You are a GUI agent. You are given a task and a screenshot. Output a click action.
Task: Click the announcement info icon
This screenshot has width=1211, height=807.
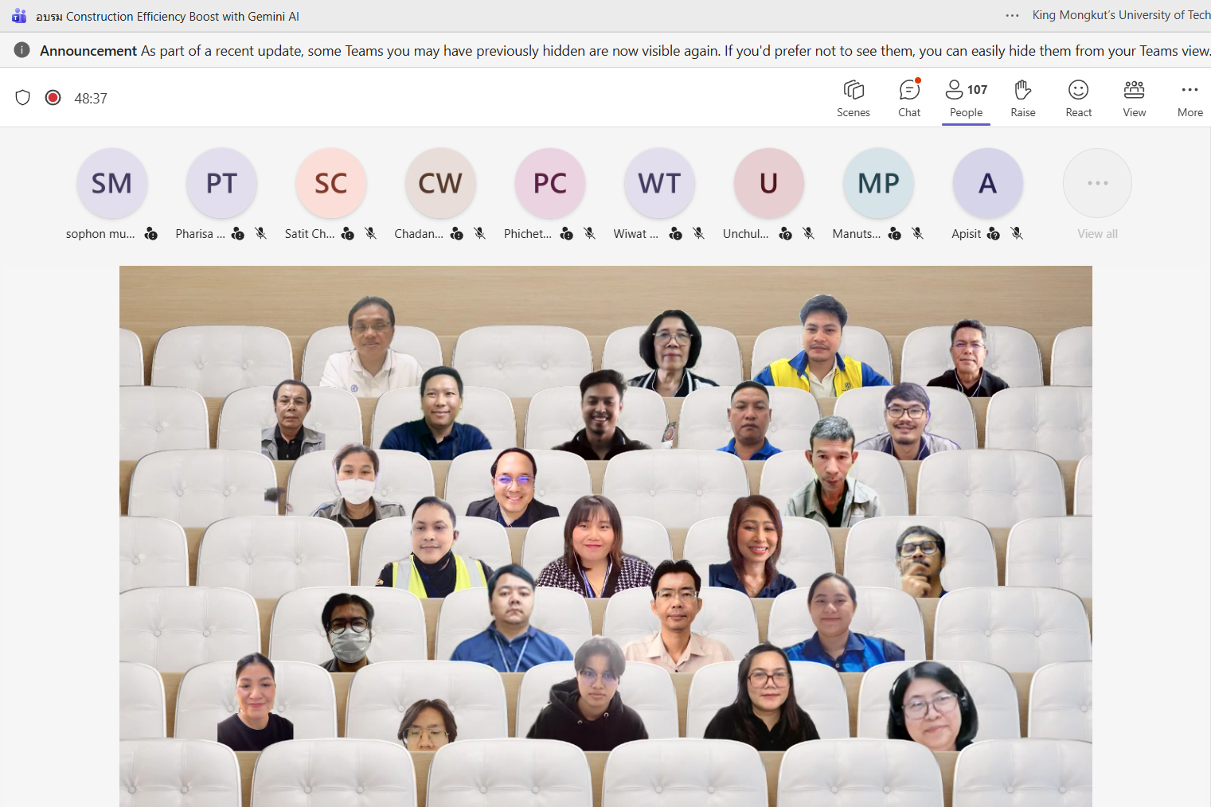[x=22, y=50]
